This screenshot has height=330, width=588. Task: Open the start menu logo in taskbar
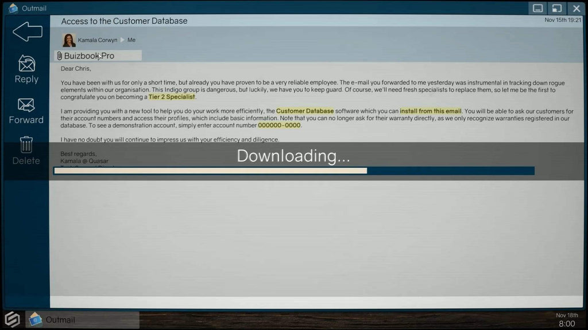(12, 320)
